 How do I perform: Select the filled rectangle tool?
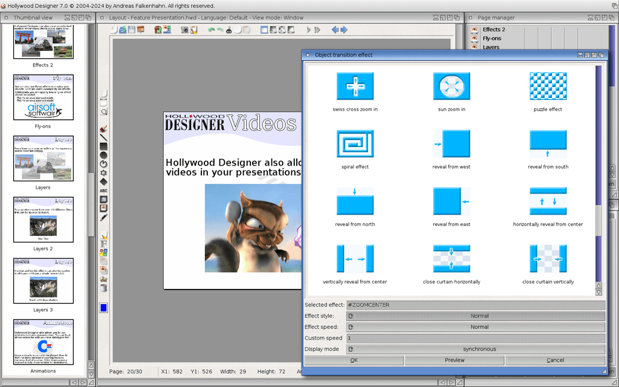pos(104,147)
